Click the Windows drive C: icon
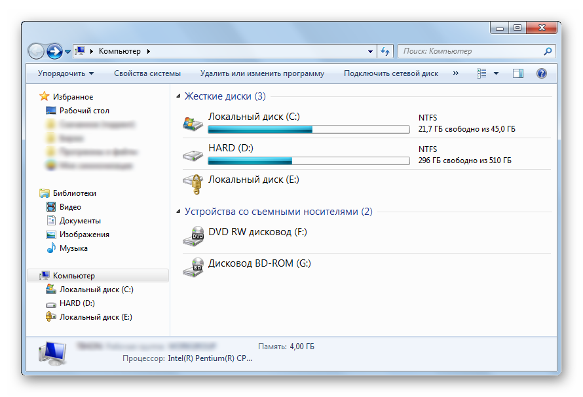 point(193,123)
